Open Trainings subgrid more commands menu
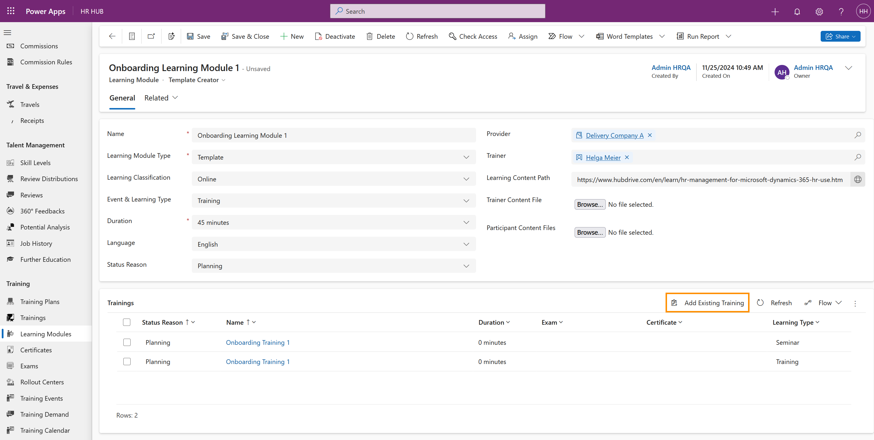The height and width of the screenshot is (440, 874). pos(855,303)
